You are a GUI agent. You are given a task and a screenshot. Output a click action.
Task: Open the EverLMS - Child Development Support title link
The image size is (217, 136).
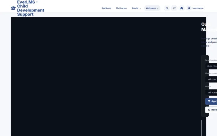31,8
